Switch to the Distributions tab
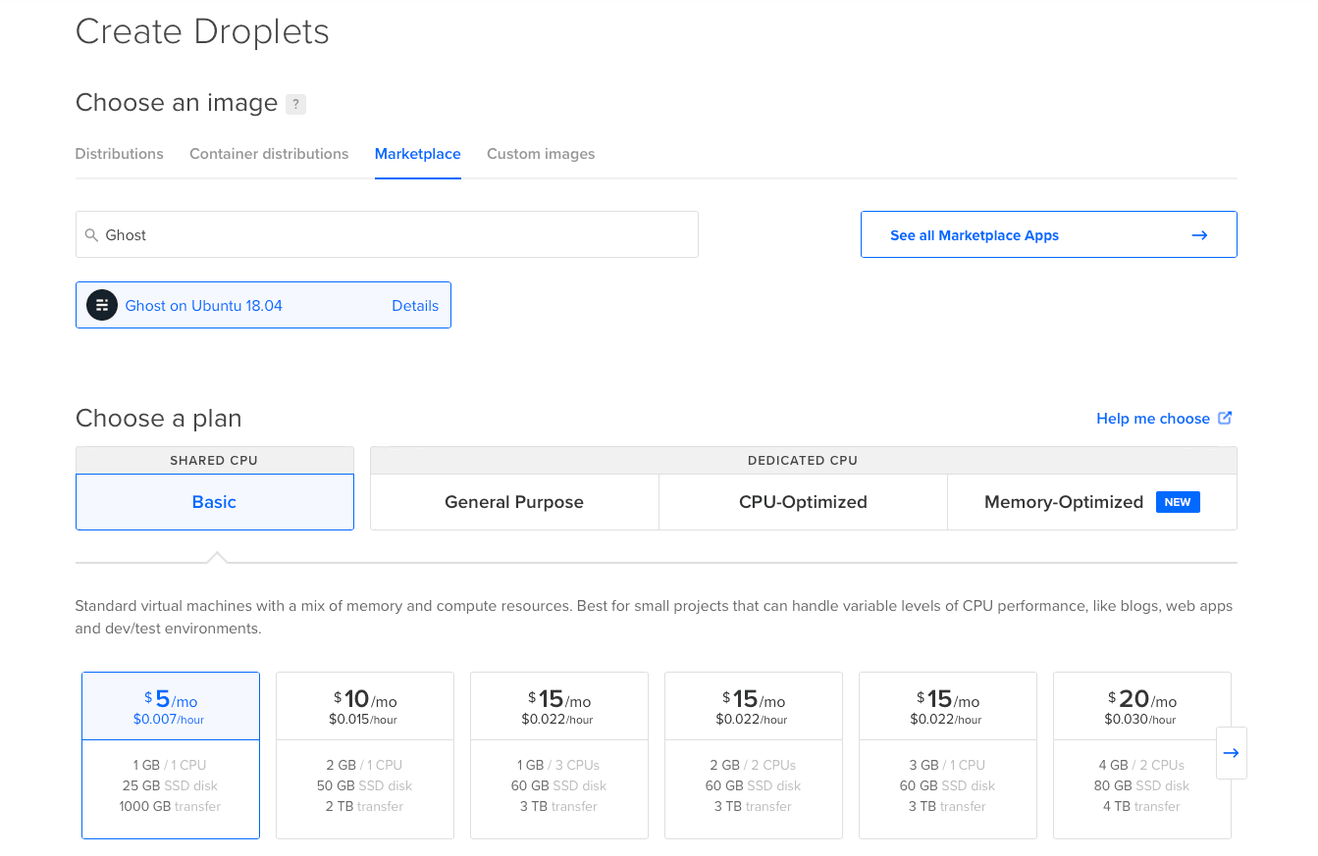 (x=120, y=154)
